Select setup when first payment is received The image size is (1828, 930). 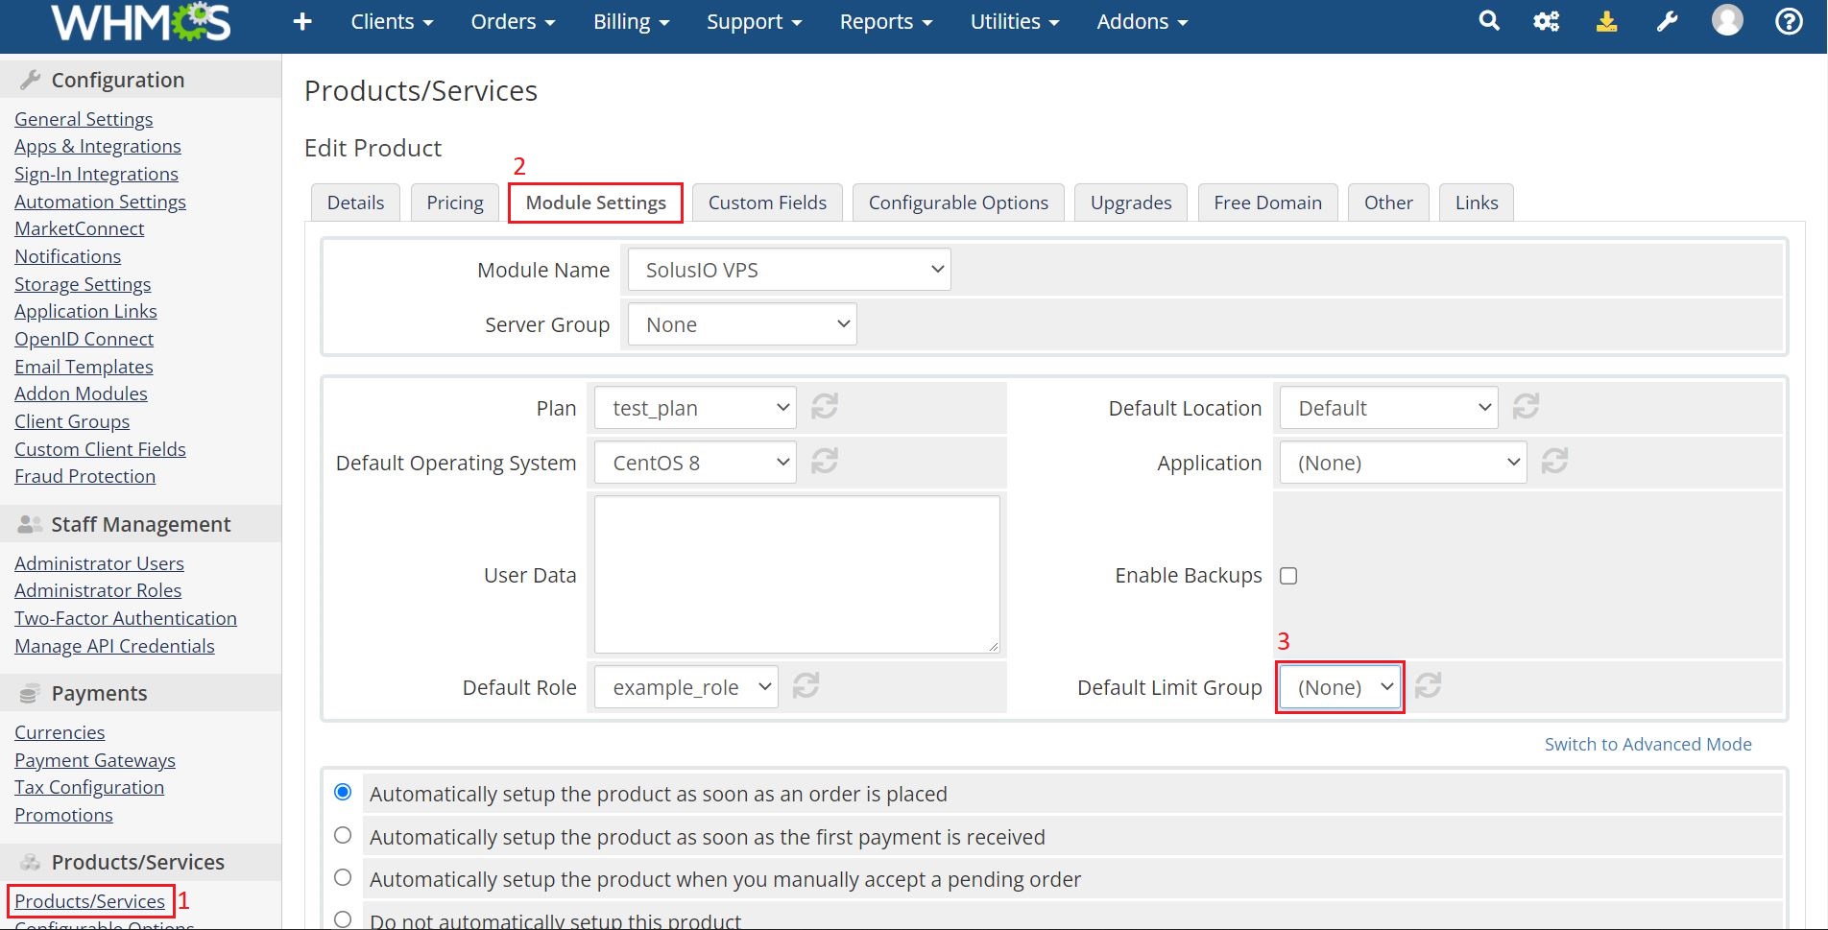(343, 836)
